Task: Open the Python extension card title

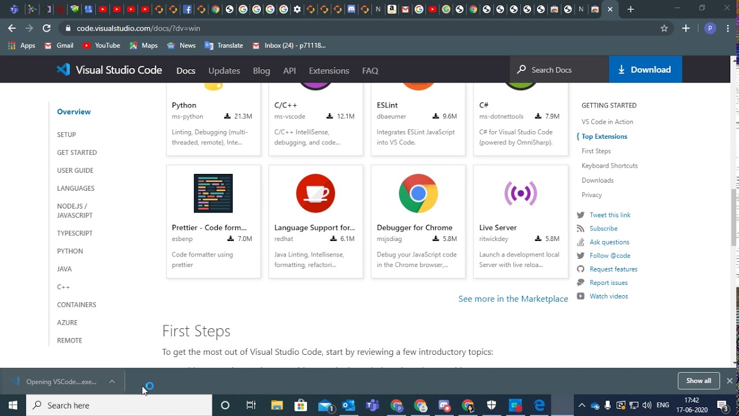Action: (x=184, y=105)
